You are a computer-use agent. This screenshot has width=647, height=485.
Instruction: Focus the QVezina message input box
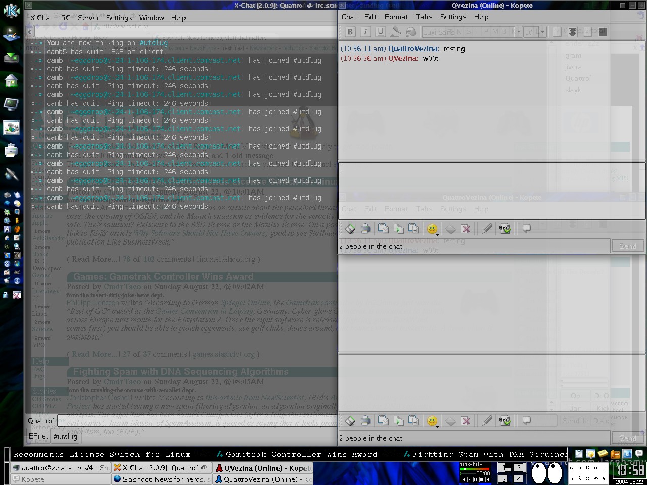[x=491, y=190]
